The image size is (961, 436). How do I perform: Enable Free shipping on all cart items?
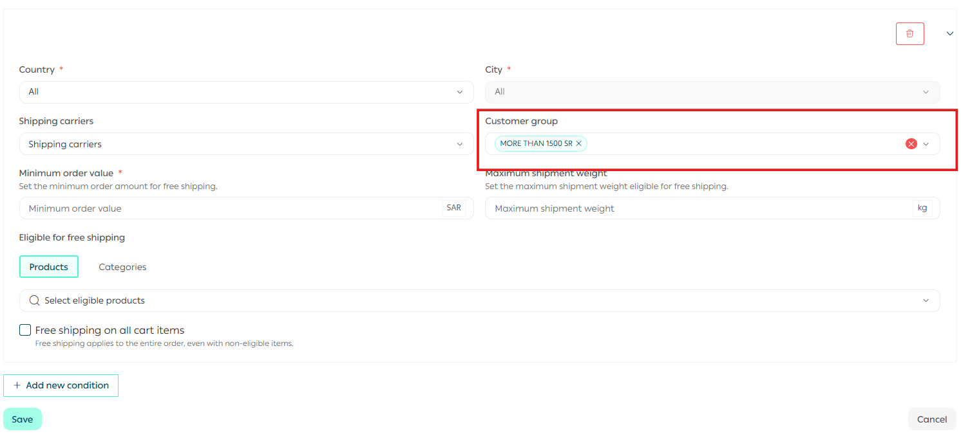pos(25,330)
